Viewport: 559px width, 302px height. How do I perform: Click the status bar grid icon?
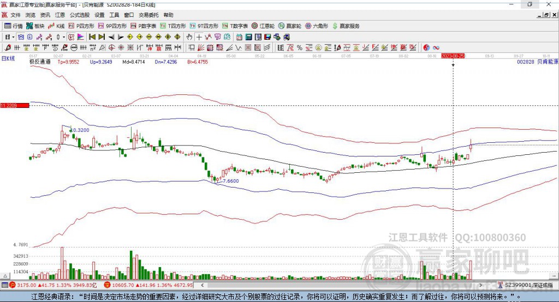(x=4, y=285)
